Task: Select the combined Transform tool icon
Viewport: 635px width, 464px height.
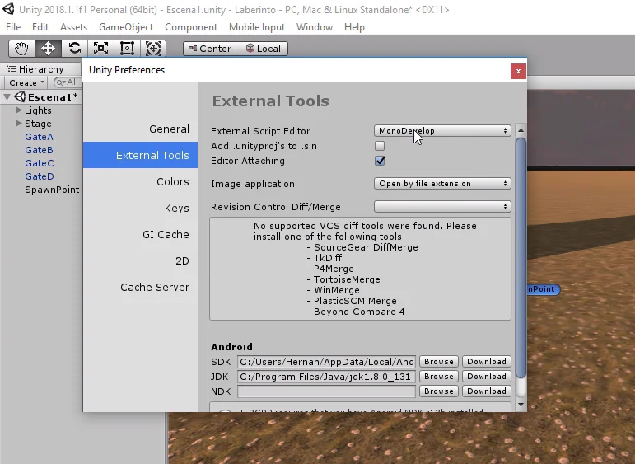Action: [153, 49]
